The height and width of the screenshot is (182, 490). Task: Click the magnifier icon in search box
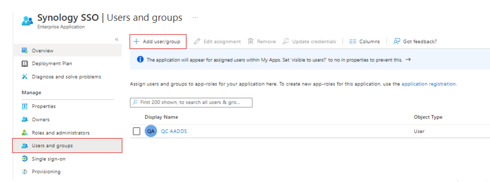click(x=135, y=102)
